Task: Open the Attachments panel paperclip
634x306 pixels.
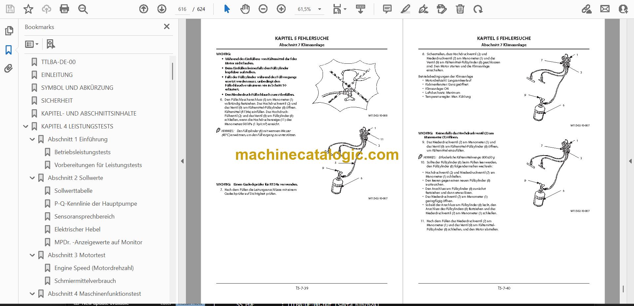Action: point(9,68)
